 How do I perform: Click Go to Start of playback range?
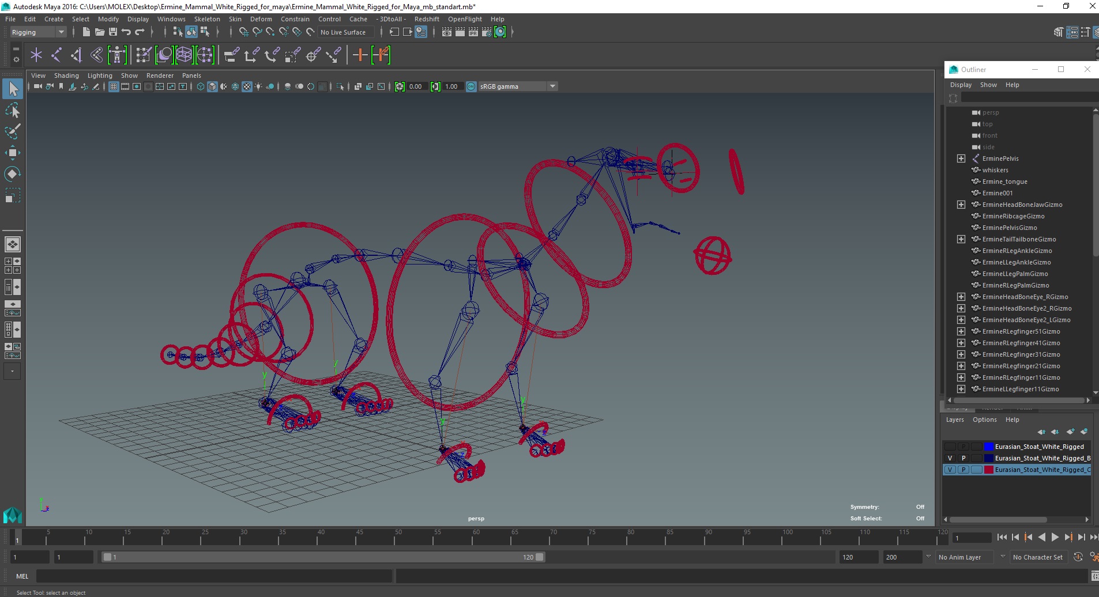[1002, 537]
